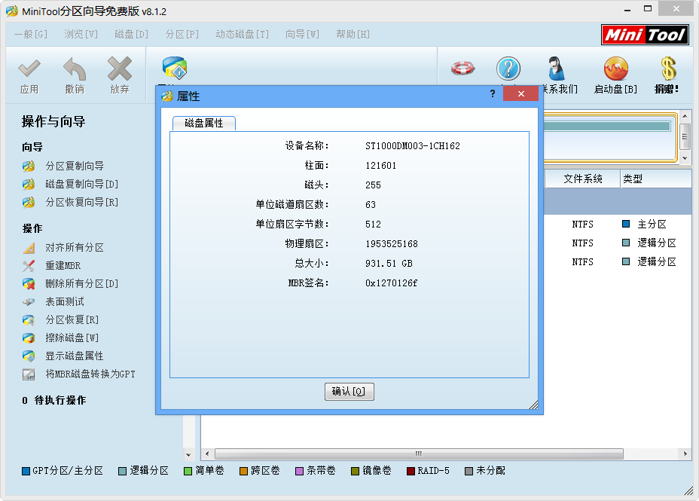This screenshot has height=501, width=699.
Task: Click the Unallocated (未分配) legend swatch
Action: click(469, 471)
